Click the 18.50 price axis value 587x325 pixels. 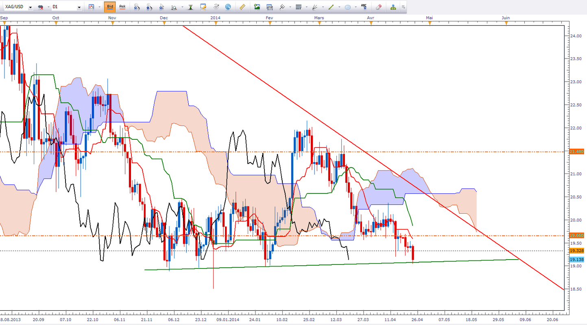point(575,289)
